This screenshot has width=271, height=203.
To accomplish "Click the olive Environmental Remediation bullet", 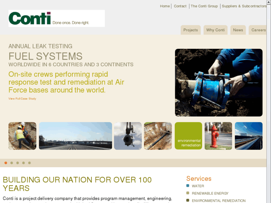I will click(x=188, y=200).
